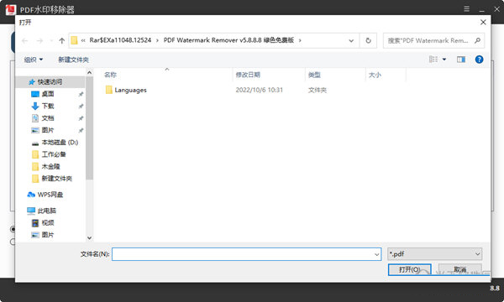
Task: Focus the search PDF Watermark Remover box
Action: [x=433, y=41]
